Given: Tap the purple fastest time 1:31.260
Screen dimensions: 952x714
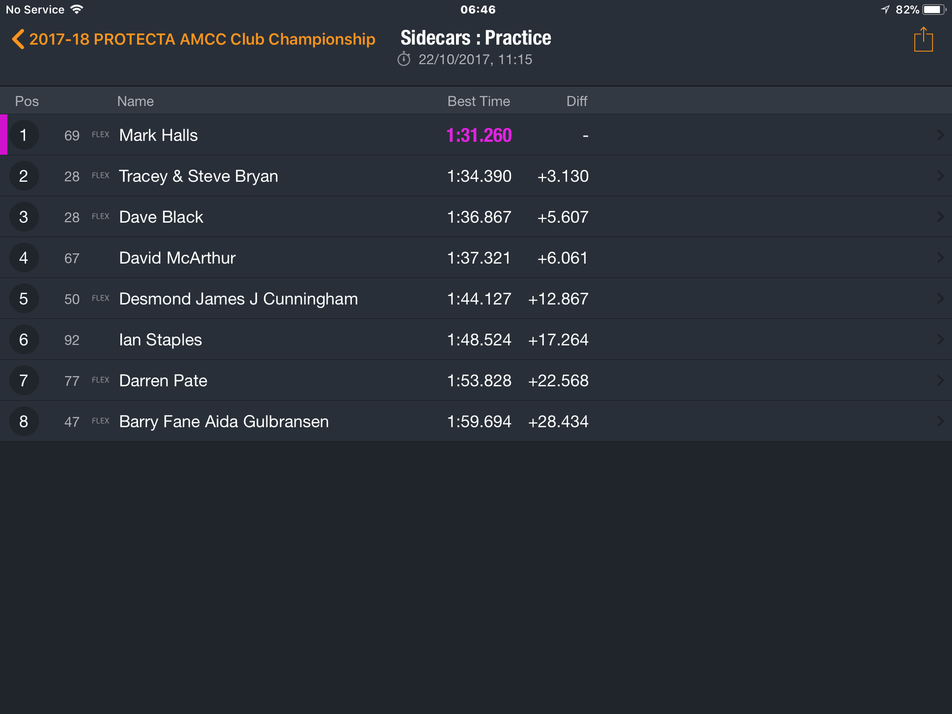Looking at the screenshot, I should tap(479, 135).
